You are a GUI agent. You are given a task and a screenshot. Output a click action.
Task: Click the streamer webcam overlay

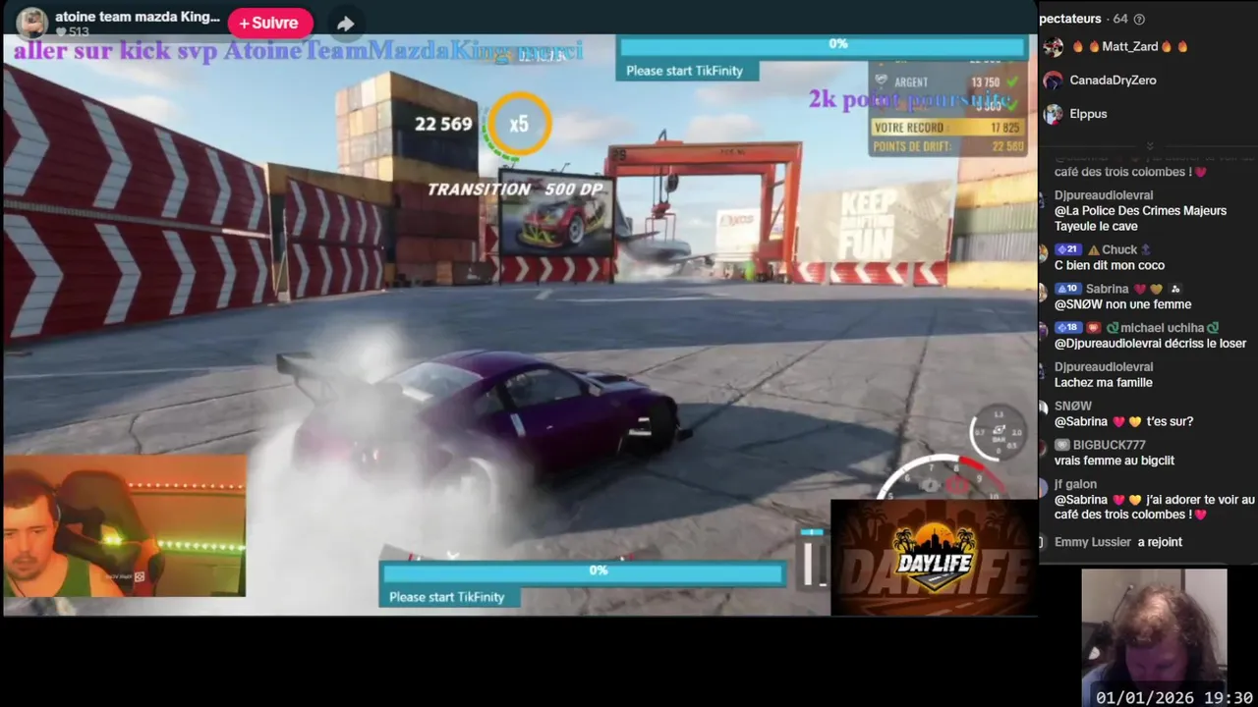[124, 525]
